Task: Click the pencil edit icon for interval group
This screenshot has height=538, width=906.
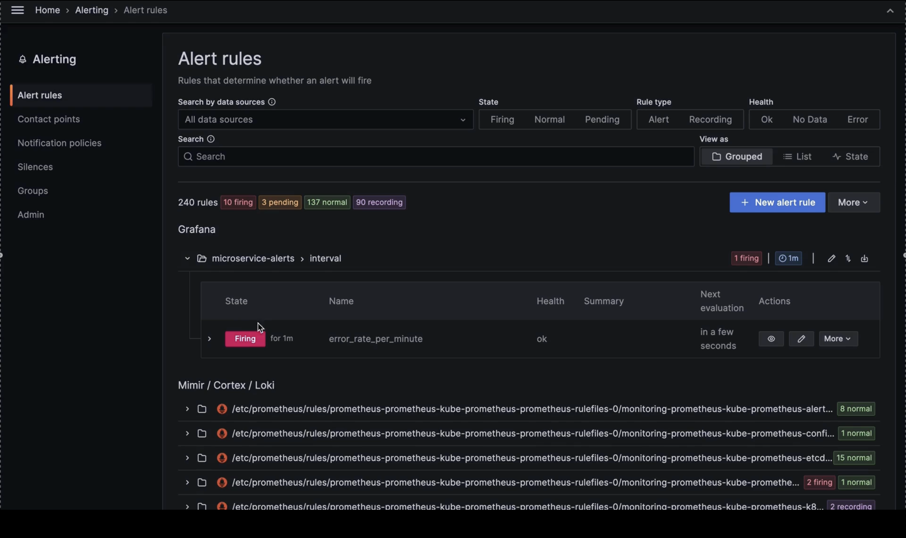Action: pos(831,259)
